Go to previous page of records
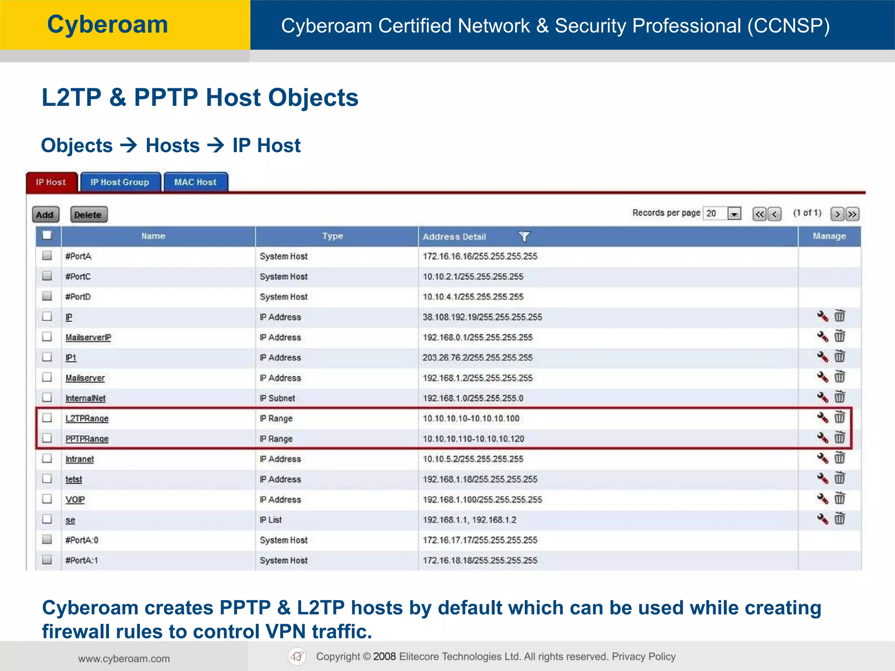Image resolution: width=895 pixels, height=671 pixels. [774, 214]
